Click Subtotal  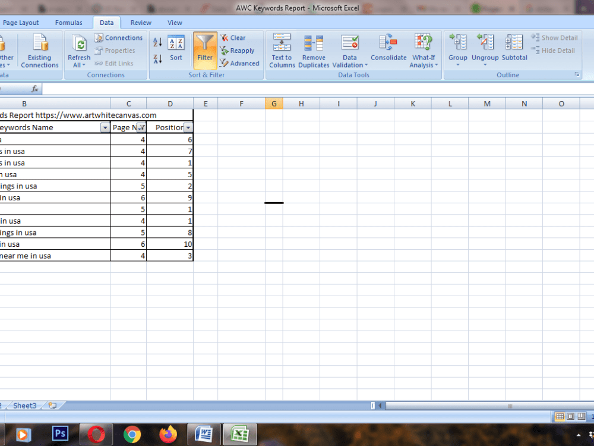tap(514, 48)
